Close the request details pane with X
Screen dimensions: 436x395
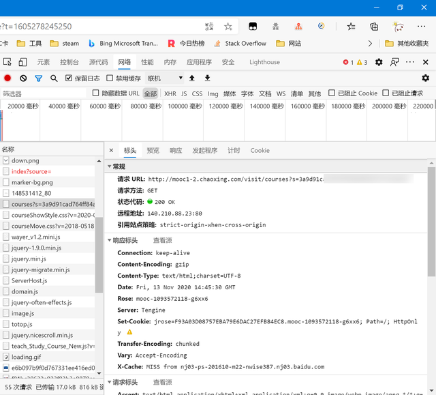pyautogui.click(x=112, y=151)
